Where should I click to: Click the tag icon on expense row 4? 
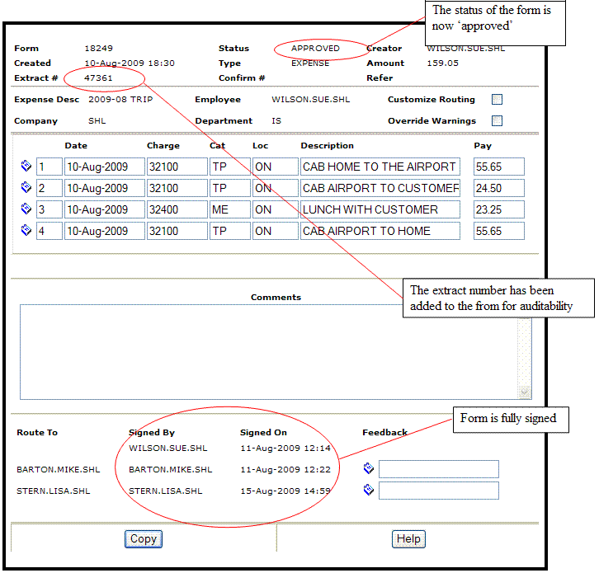pyautogui.click(x=26, y=230)
